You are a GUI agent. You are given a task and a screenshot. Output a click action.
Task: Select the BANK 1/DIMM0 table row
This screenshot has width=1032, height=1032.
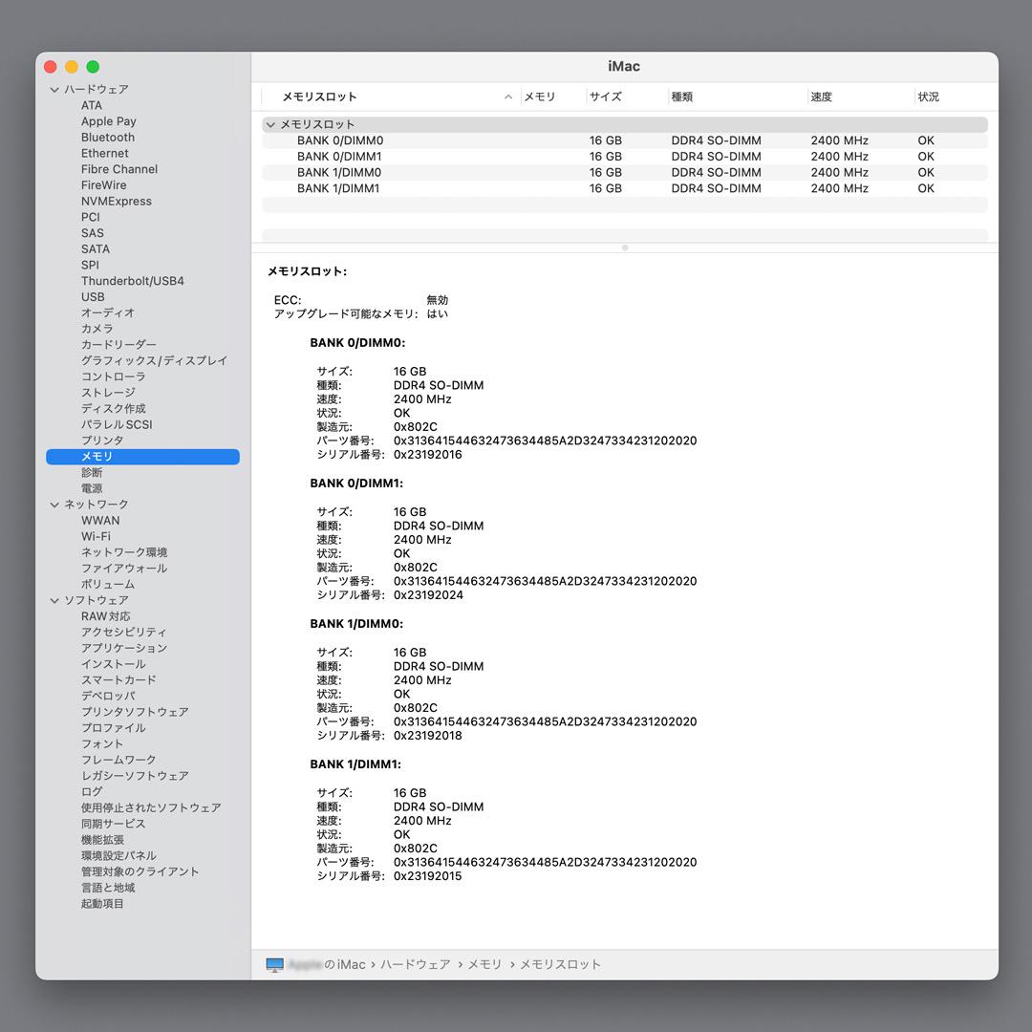625,172
